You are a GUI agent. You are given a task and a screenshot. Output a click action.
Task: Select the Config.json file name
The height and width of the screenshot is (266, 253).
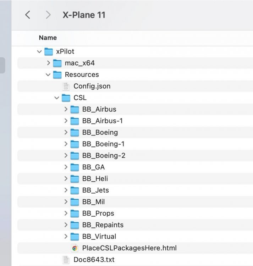pos(92,86)
